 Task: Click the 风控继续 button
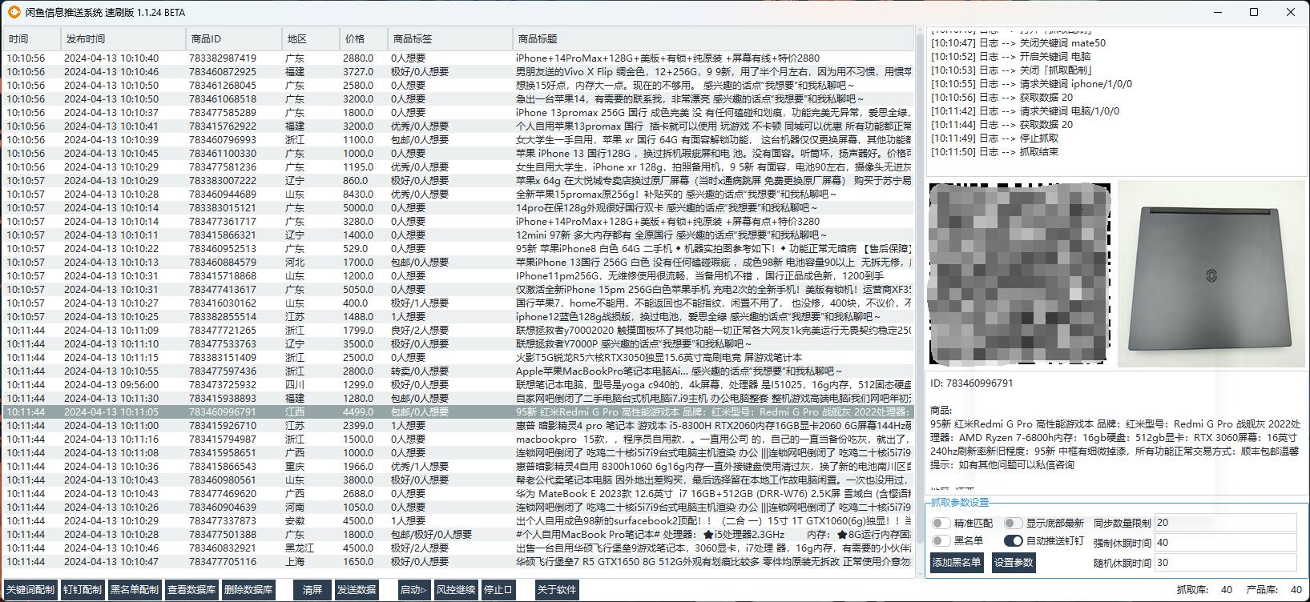456,590
